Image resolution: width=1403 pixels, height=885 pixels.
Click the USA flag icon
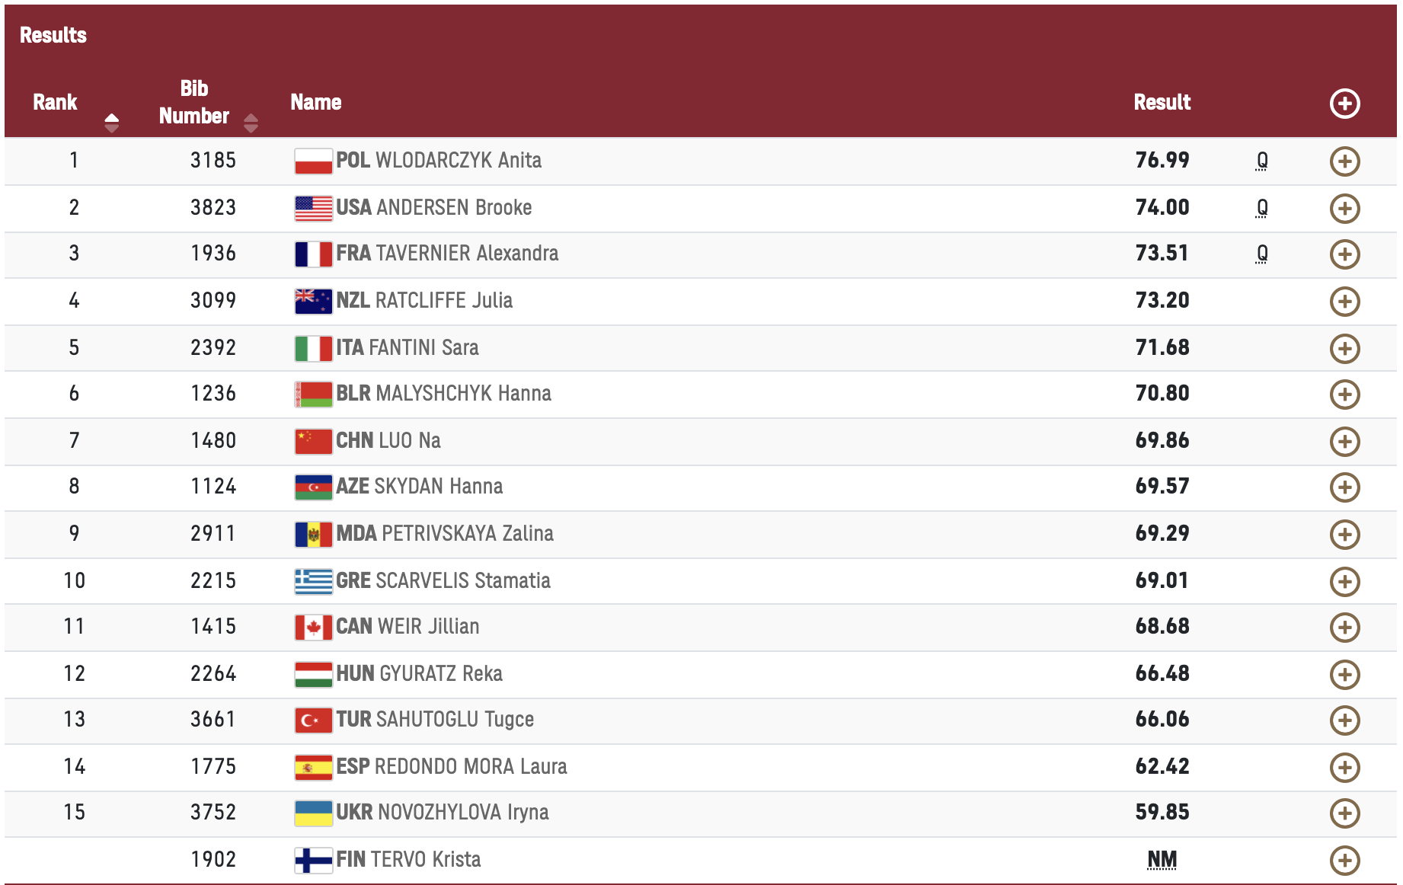pyautogui.click(x=313, y=209)
